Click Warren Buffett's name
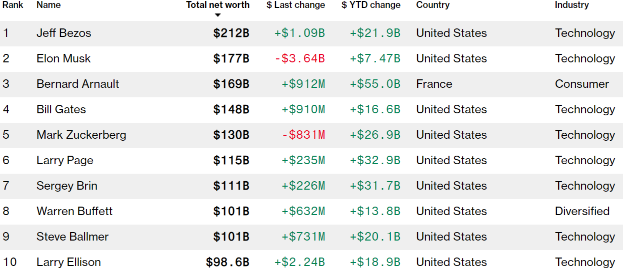 [74, 212]
